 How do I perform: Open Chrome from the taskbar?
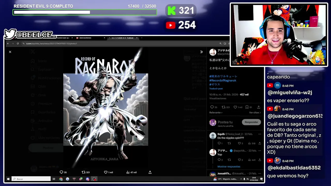point(61,179)
